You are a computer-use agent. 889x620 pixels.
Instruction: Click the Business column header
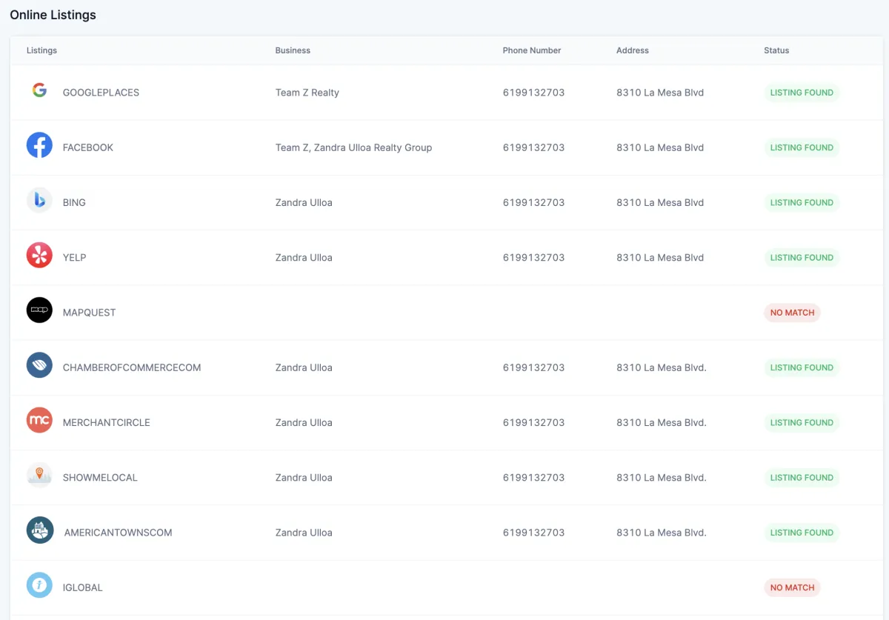tap(293, 50)
